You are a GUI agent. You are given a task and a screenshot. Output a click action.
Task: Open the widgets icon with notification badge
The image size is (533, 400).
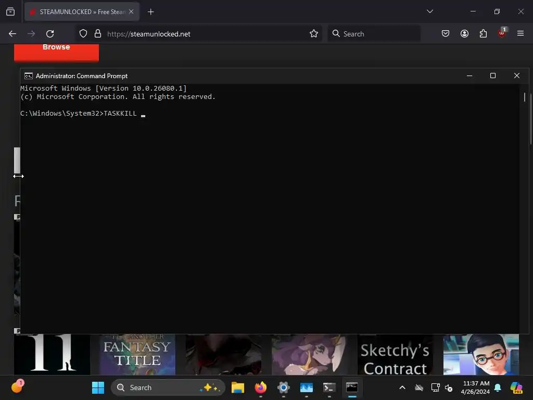(x=17, y=387)
